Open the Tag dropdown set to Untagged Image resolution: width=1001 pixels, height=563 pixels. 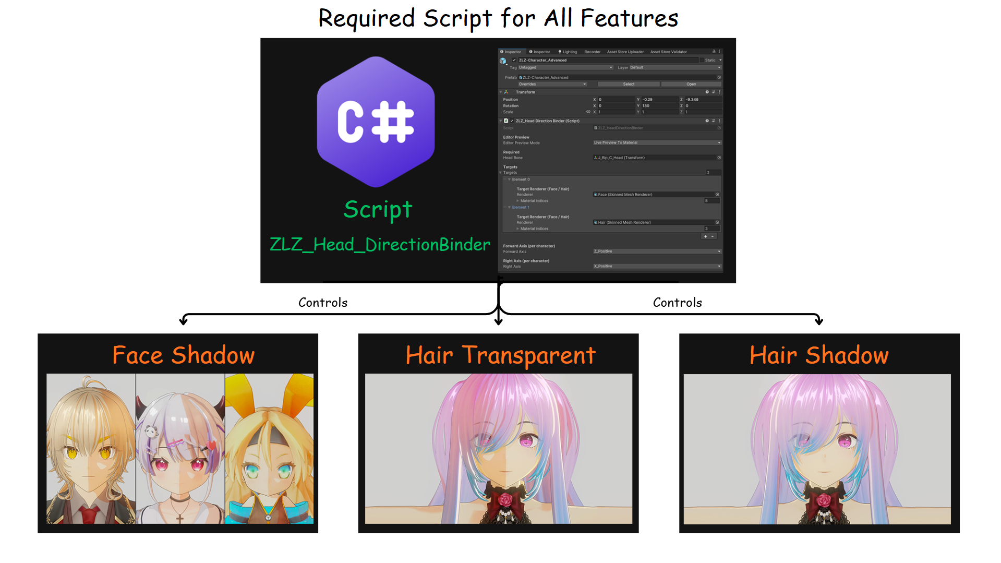point(564,67)
